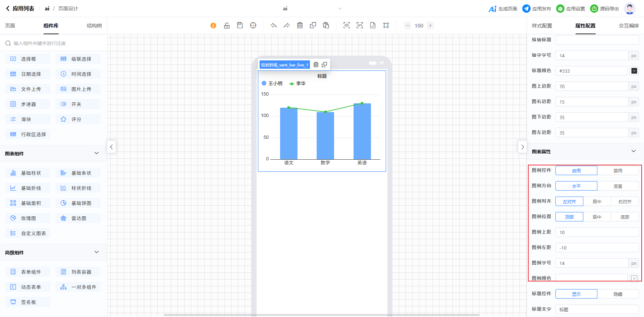Viewport: 644px width, 317px height.
Task: Set 图例方向 to 竖直
Action: coord(618,186)
